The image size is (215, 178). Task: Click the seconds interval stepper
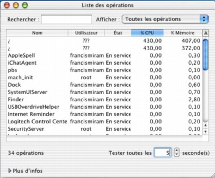177,153
